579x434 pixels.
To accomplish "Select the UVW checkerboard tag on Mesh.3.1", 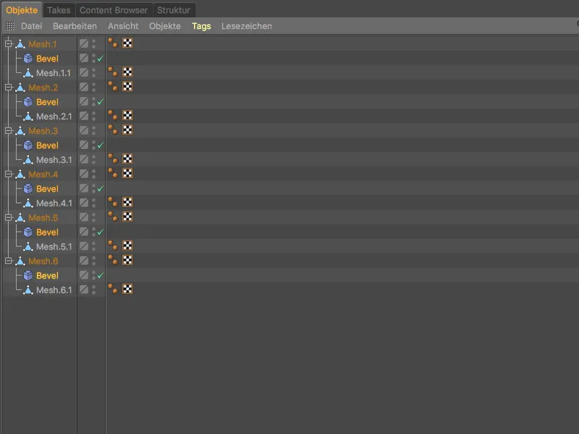I will coord(127,158).
